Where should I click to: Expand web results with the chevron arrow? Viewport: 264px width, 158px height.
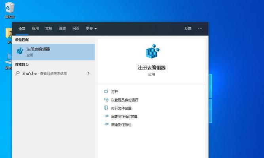(x=88, y=73)
